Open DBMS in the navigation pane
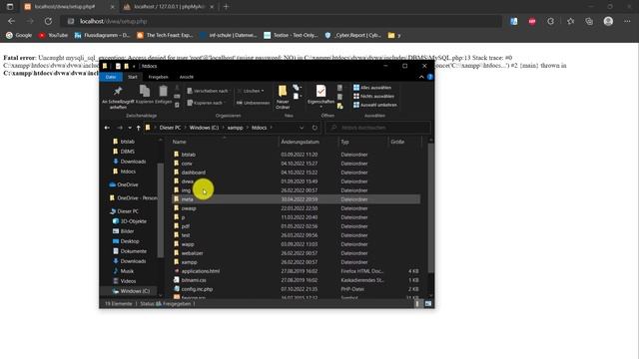 tap(127, 152)
